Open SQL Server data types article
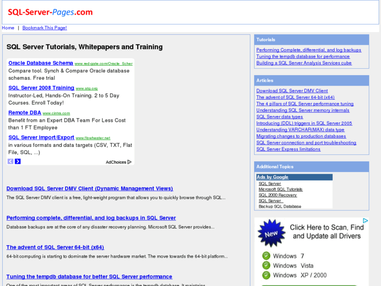Screen dimensions: 381x286 [x=280, y=117]
